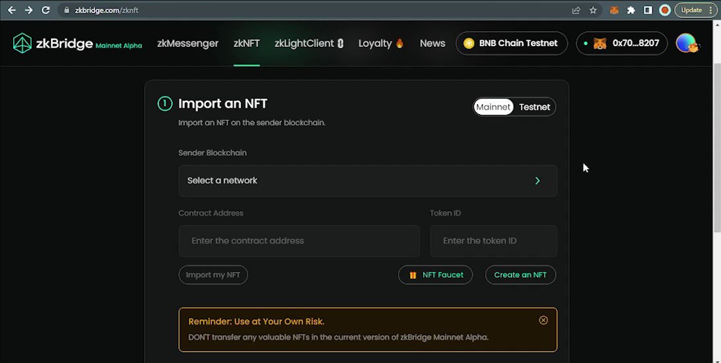Focus the token ID input field
The height and width of the screenshot is (363, 721).
click(493, 241)
